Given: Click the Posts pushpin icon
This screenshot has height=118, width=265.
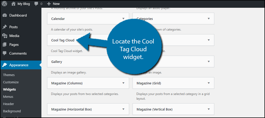Looking at the screenshot, I should [5, 27].
